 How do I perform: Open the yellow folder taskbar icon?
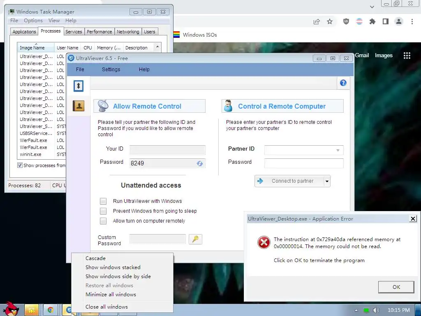(x=31, y=310)
